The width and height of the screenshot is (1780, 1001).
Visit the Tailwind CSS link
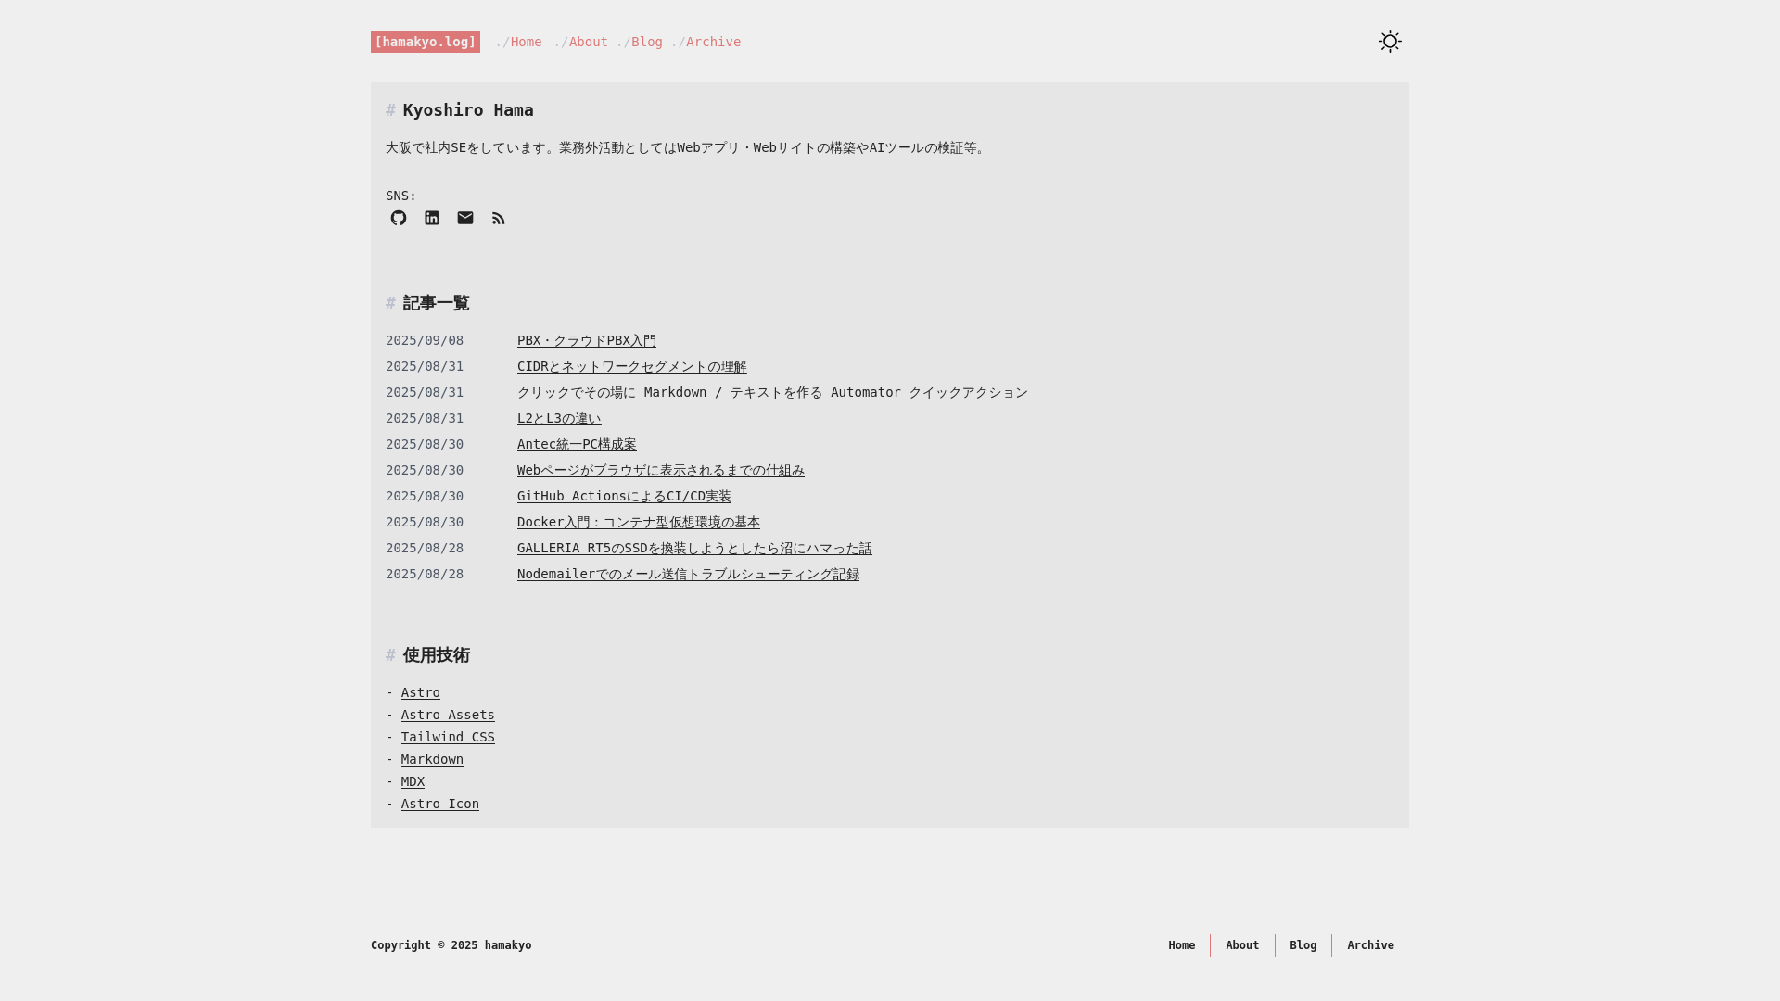448,737
